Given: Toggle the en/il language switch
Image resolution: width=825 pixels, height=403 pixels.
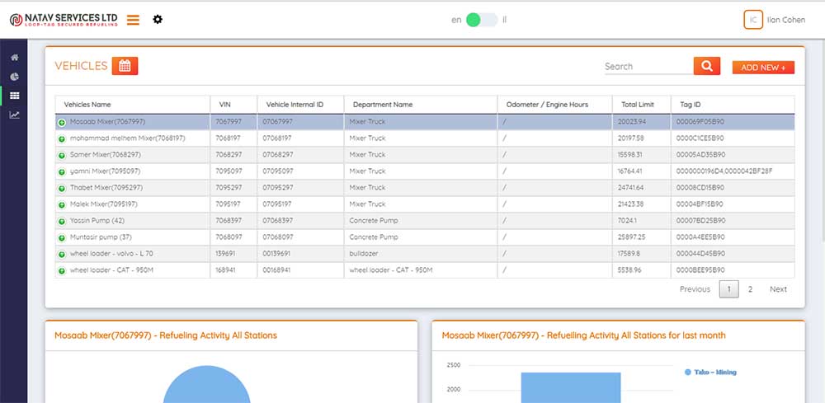Looking at the screenshot, I should click(x=482, y=20).
